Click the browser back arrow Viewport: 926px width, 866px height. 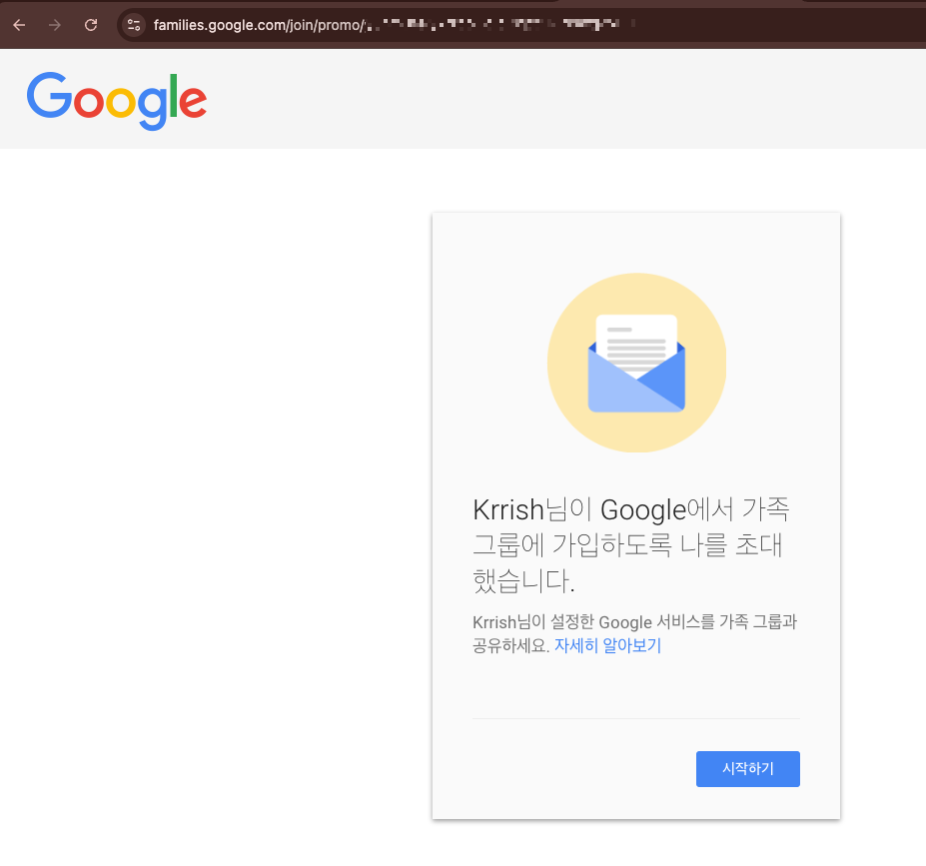pos(19,25)
